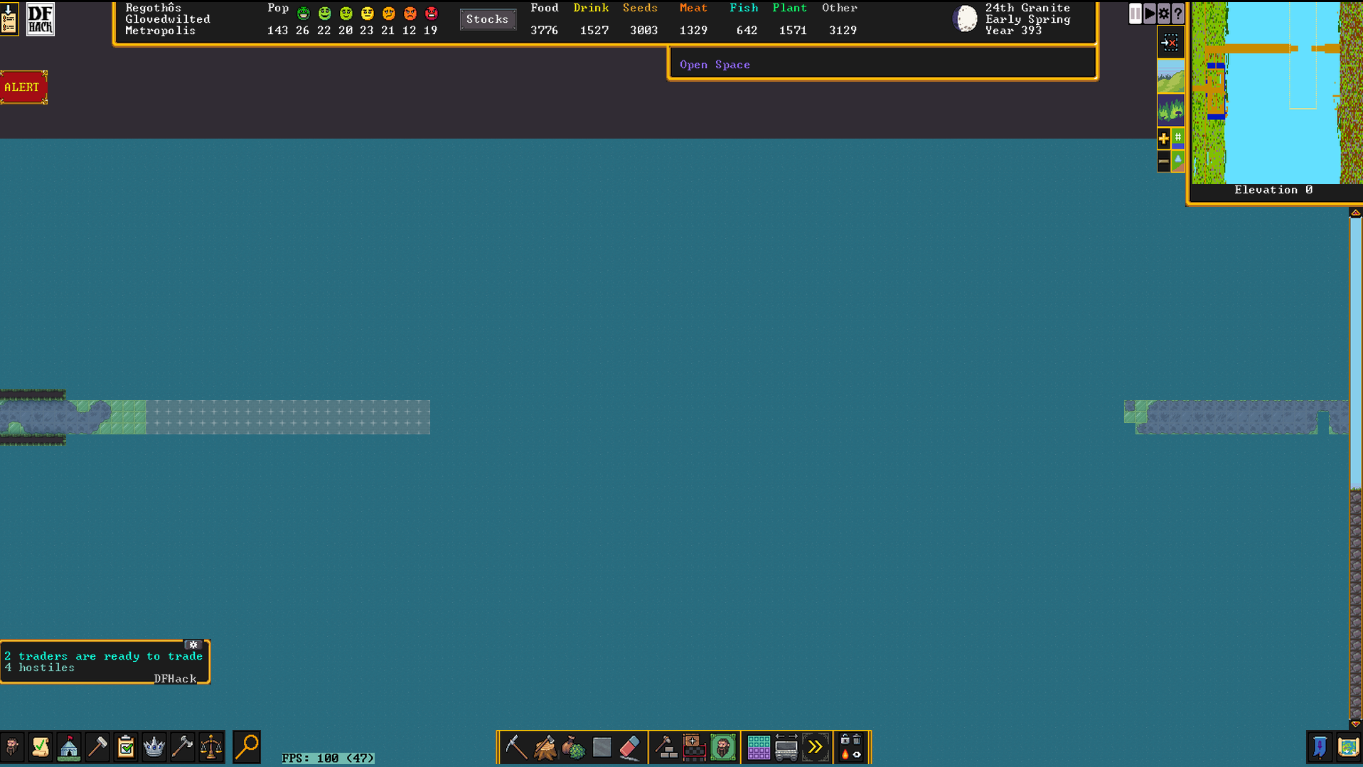Open the DFHack logo button

point(40,19)
